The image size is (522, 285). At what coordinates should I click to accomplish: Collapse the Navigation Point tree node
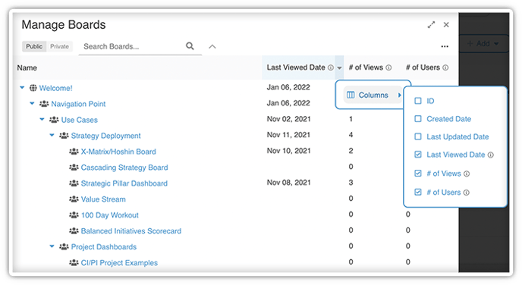tap(32, 103)
